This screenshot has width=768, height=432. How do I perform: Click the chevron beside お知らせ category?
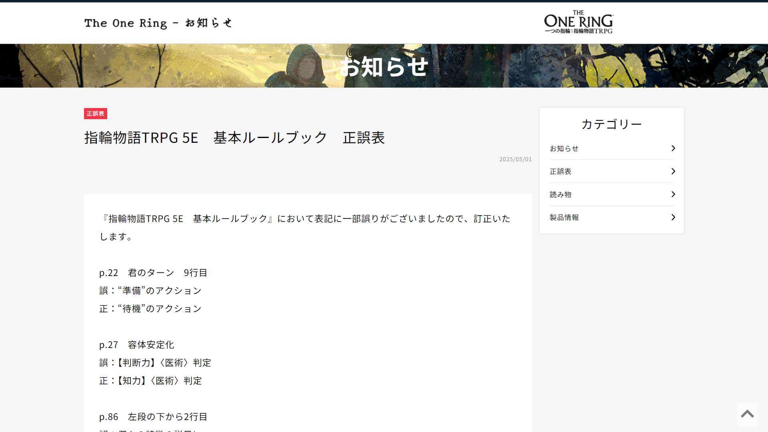point(673,148)
